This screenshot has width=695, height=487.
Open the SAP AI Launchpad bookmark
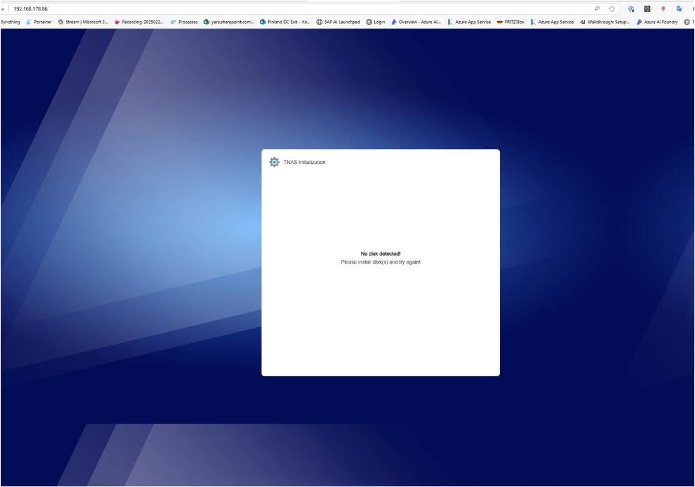coord(338,22)
